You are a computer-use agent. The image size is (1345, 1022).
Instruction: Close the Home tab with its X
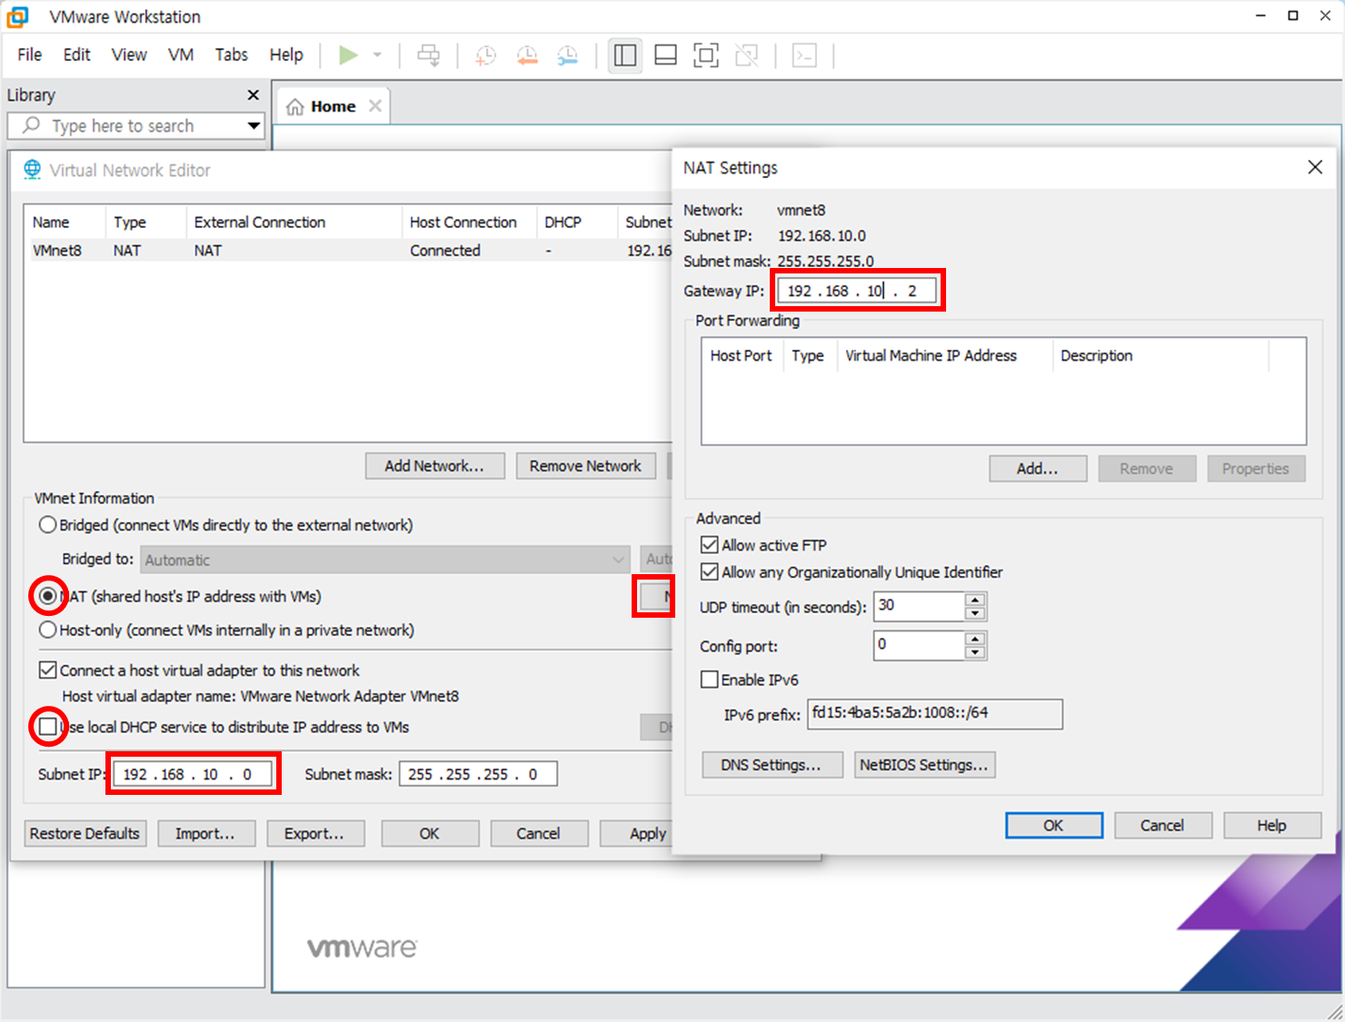[374, 106]
